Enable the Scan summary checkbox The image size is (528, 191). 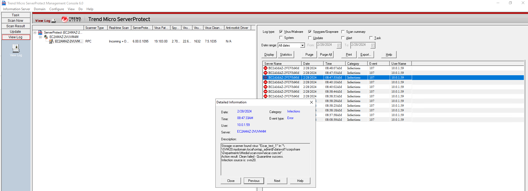point(343,32)
